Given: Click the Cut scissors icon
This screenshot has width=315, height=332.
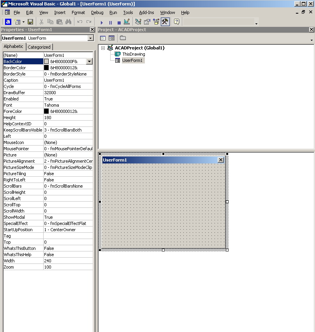Looking at the screenshot, I should pos(42,22).
